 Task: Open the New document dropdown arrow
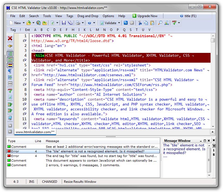point(24,23)
